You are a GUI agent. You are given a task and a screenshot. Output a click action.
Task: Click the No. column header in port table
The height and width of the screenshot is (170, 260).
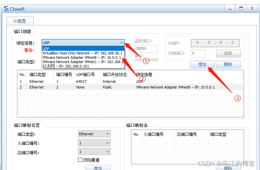[x=22, y=74]
